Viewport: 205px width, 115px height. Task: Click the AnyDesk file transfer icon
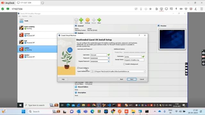(157, 9)
